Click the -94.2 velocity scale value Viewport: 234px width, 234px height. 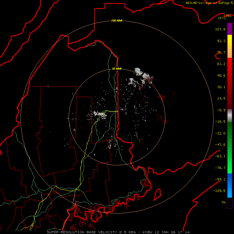(220, 179)
